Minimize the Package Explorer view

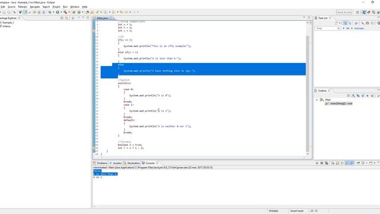click(x=83, y=18)
